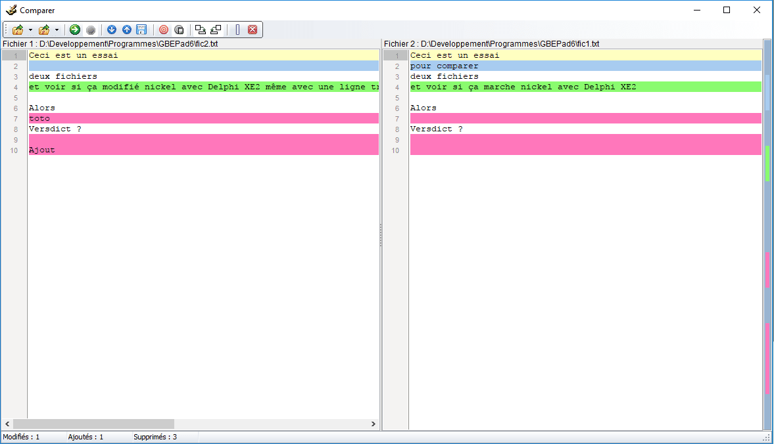Screen dimensions: 774x444
Task: Click the red target icon in toolbar
Action: [164, 30]
